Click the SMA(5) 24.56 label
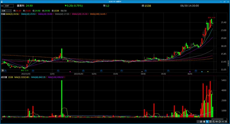 [x=12, y=14]
